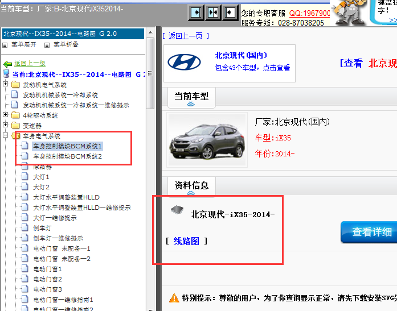397x311 pixels.
Task: Open 电动门窗 未配备—1
Action: click(x=62, y=248)
